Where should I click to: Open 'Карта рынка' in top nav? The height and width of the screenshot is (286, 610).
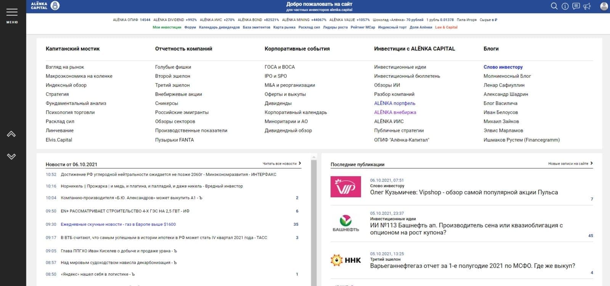[x=284, y=27]
